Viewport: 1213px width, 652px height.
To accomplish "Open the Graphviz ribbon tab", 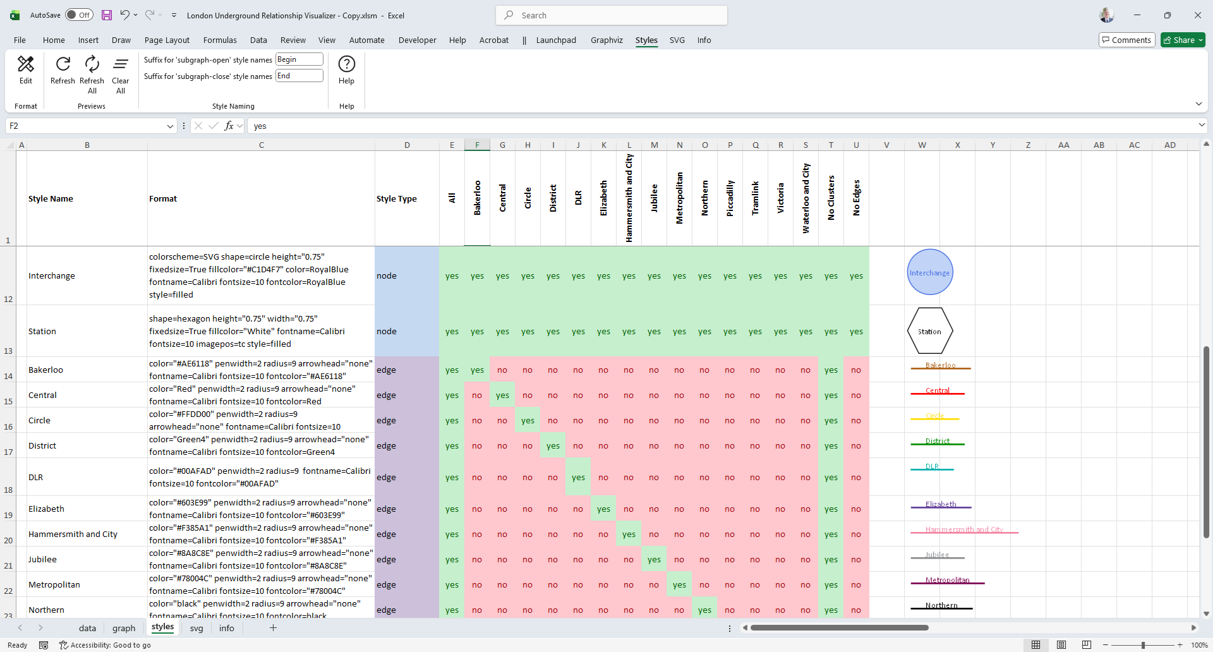I will tap(606, 40).
